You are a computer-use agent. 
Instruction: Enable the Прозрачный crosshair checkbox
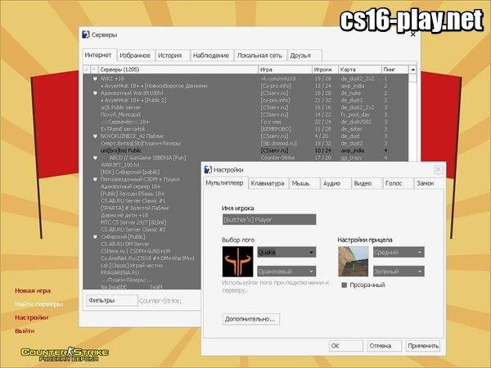pos(345,285)
